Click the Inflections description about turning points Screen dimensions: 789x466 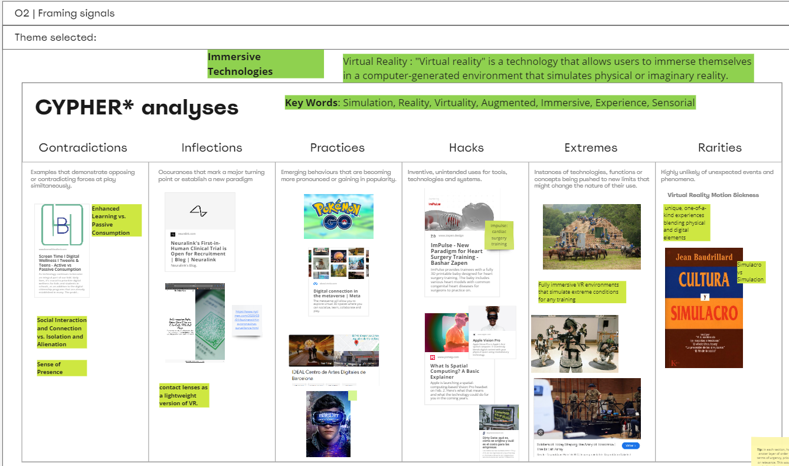206,175
